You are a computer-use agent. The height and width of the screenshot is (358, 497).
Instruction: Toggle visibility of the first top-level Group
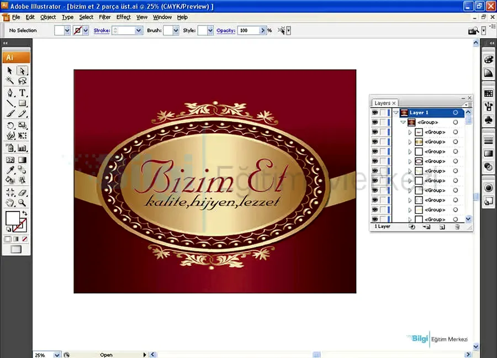[374, 122]
